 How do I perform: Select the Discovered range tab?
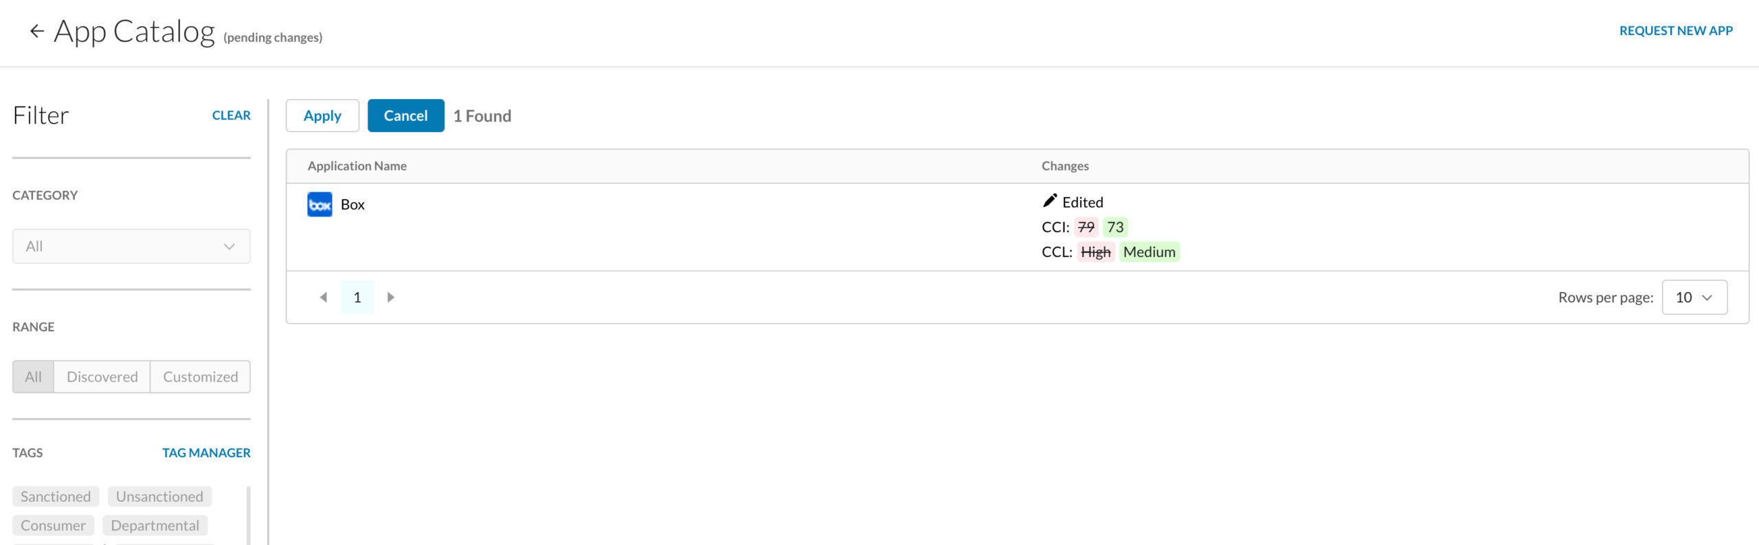102,377
